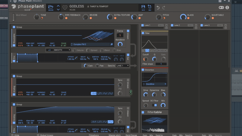
Task: Click the GLASS macro knob
Action: click(x=183, y=17)
